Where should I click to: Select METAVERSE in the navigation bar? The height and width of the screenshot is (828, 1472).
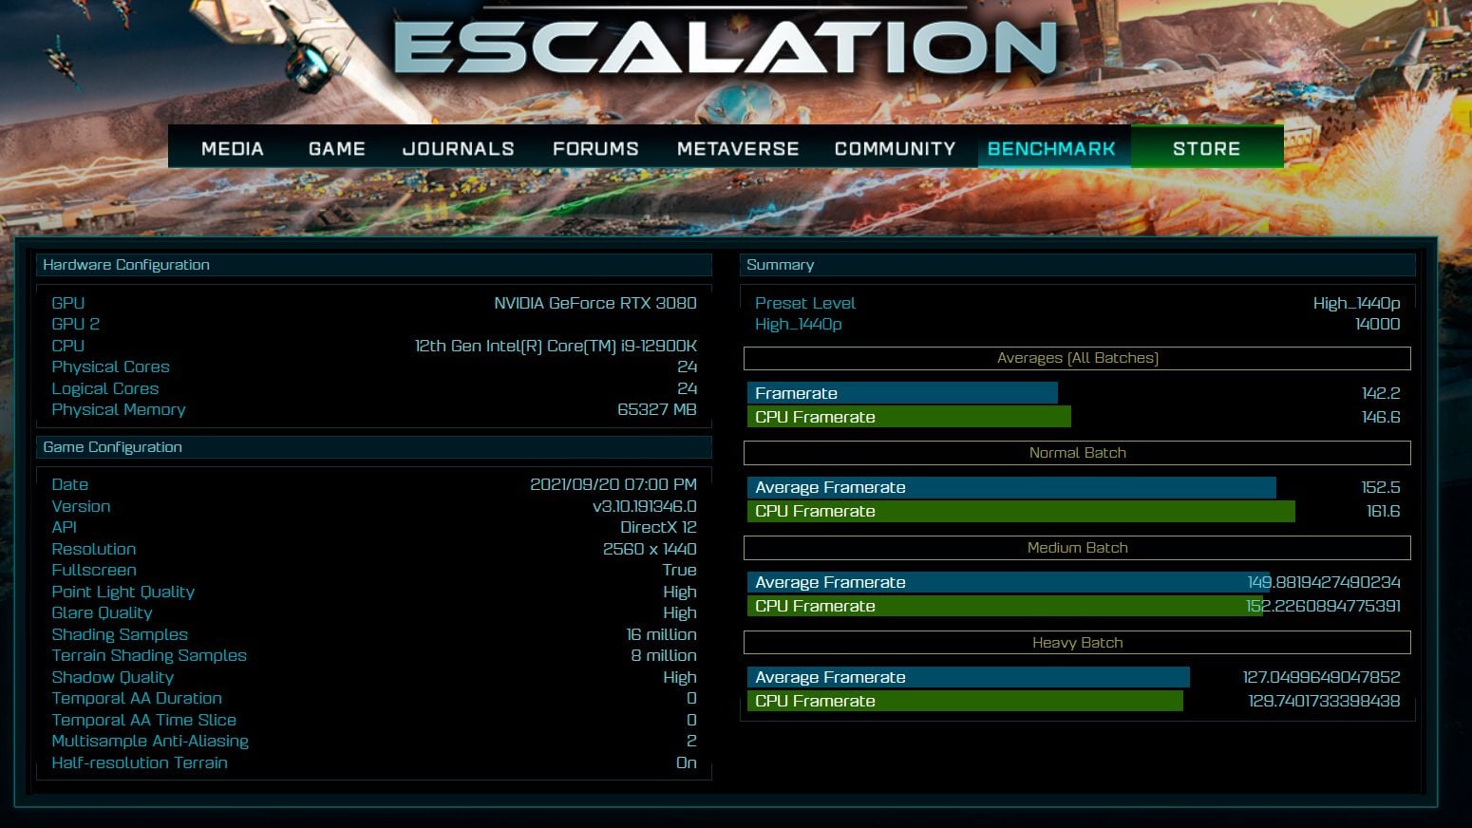pos(738,148)
